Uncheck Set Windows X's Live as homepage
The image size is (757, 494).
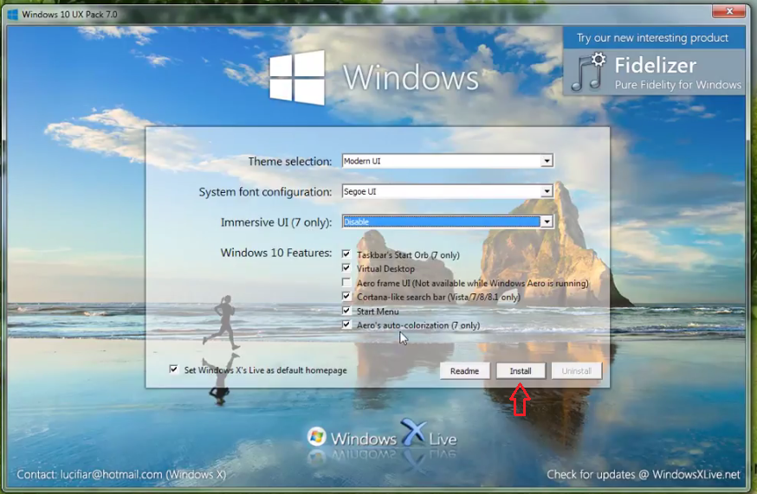click(175, 369)
